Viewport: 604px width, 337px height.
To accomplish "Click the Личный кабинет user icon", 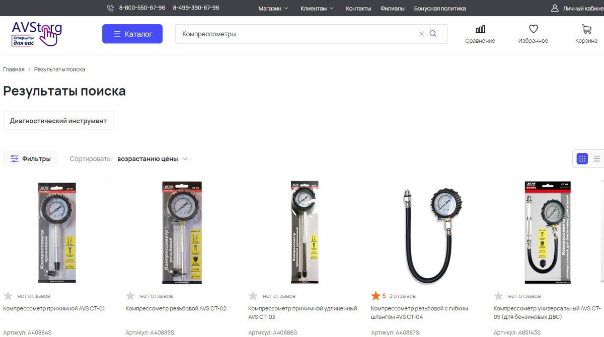I will pos(555,8).
